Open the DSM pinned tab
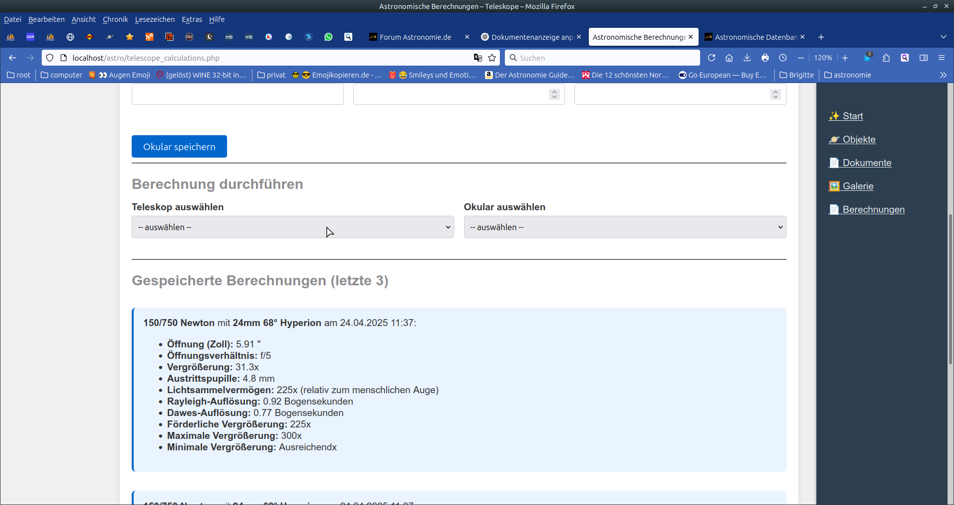 [x=30, y=37]
